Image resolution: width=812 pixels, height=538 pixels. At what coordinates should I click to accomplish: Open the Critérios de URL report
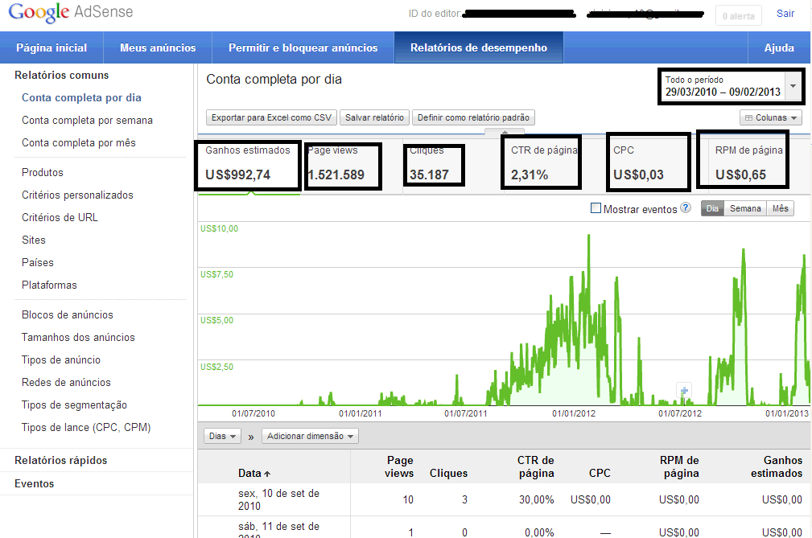coord(60,217)
